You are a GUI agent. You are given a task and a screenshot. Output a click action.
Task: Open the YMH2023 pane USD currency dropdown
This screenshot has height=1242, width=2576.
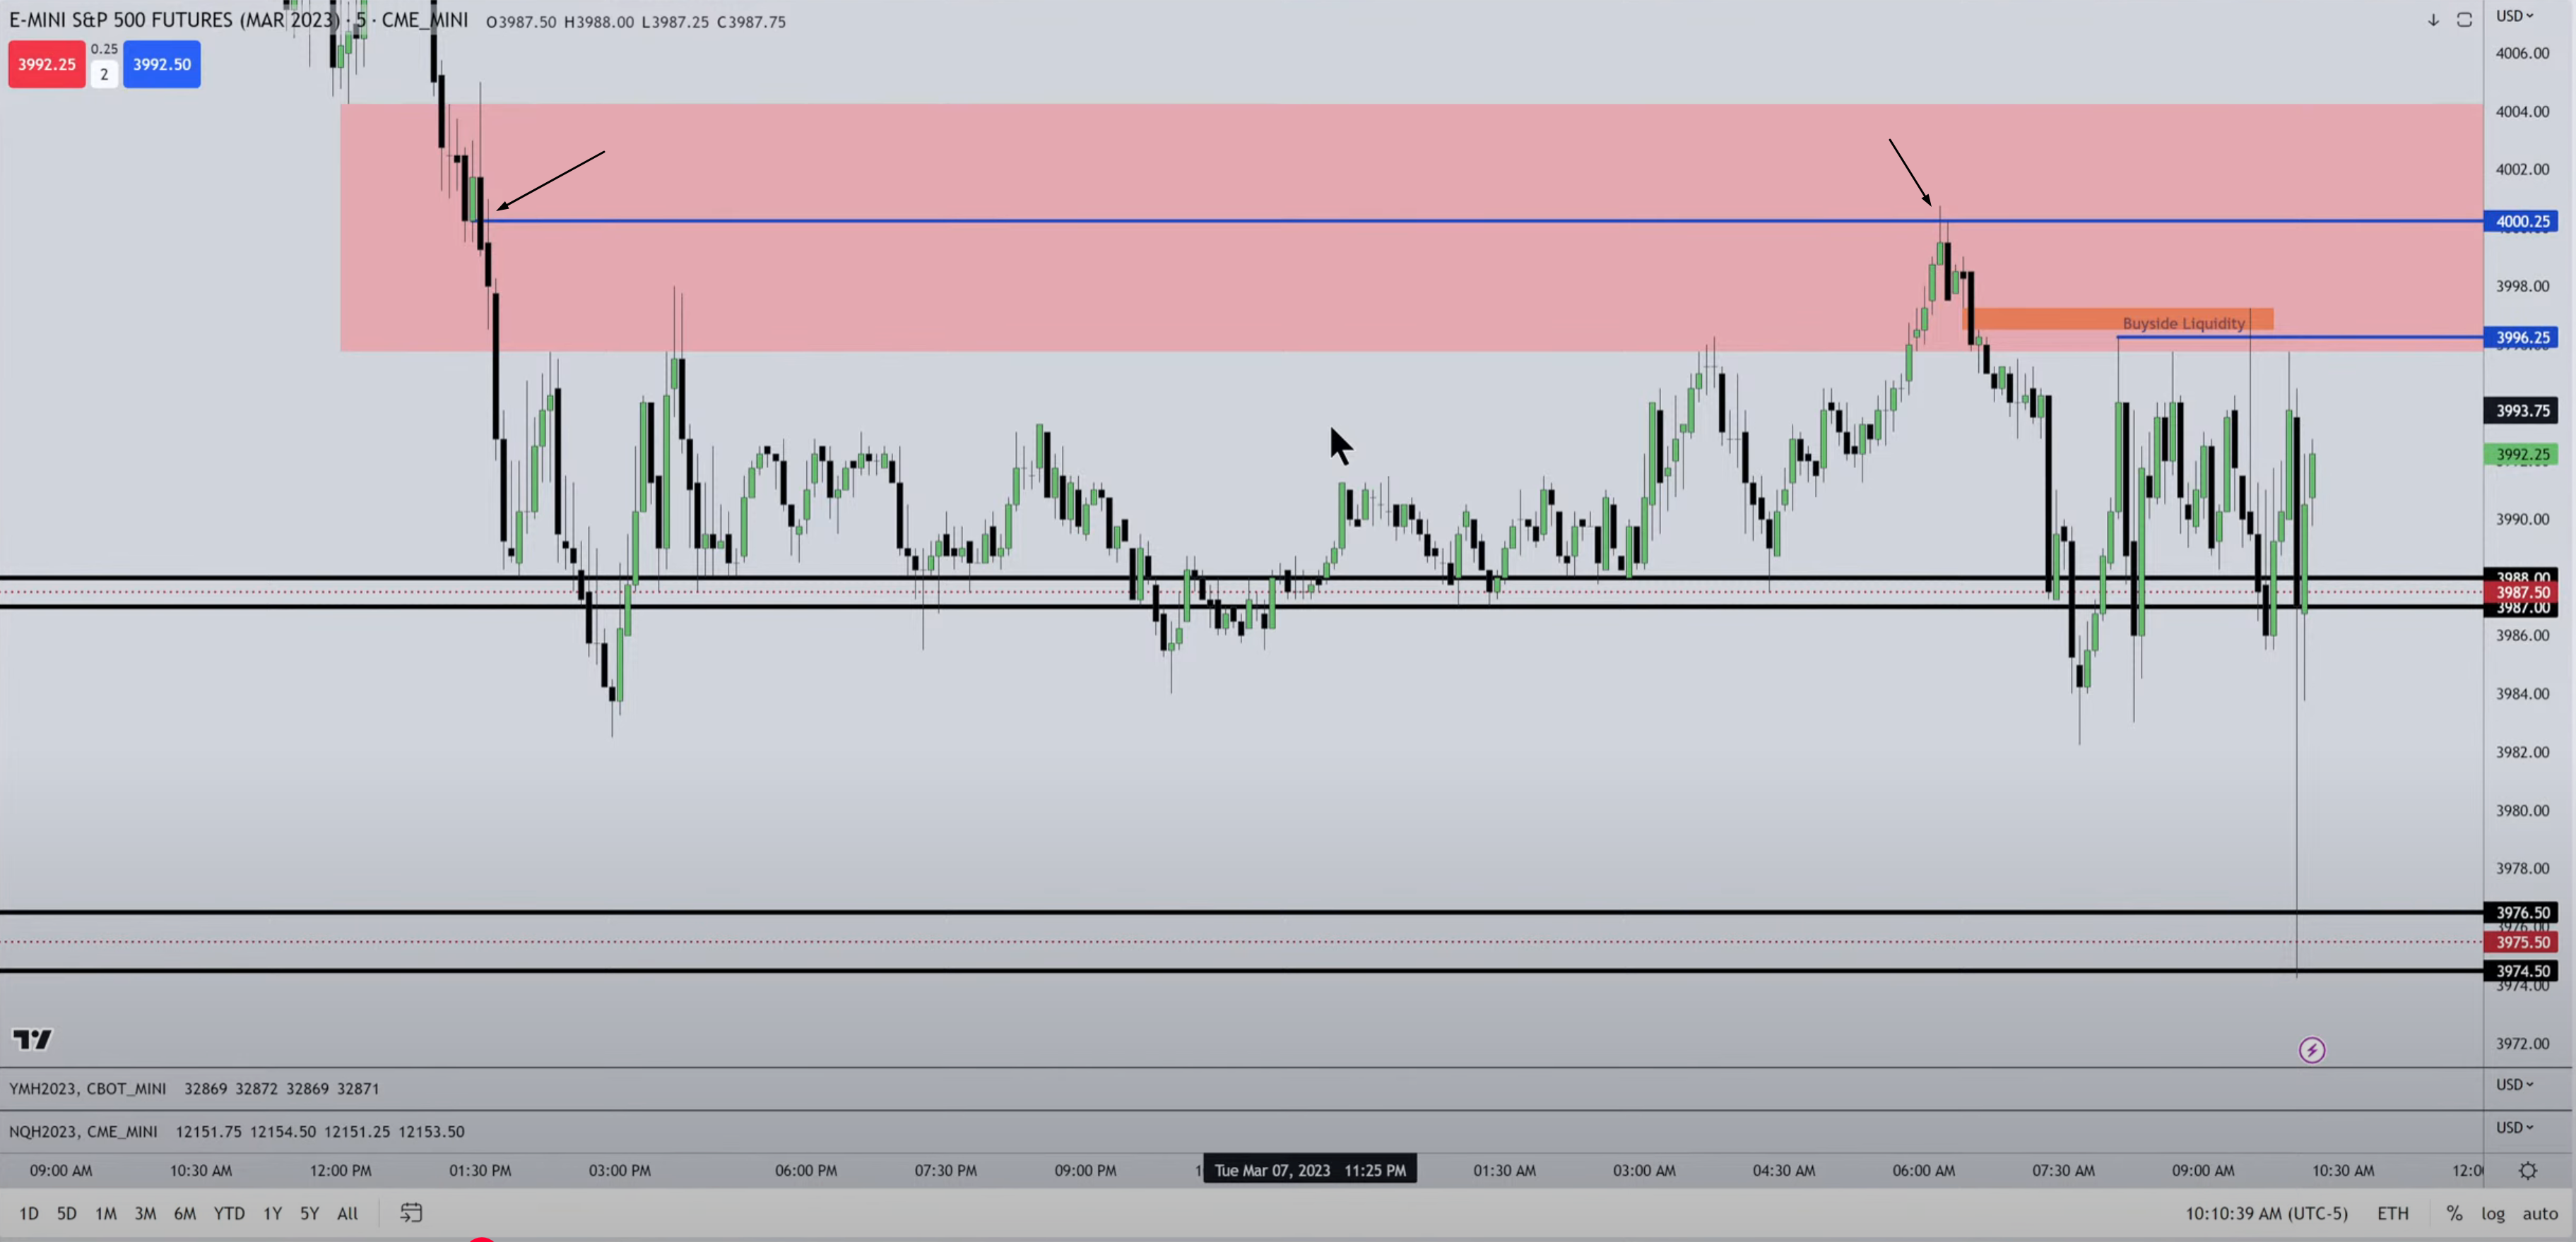[2514, 1084]
